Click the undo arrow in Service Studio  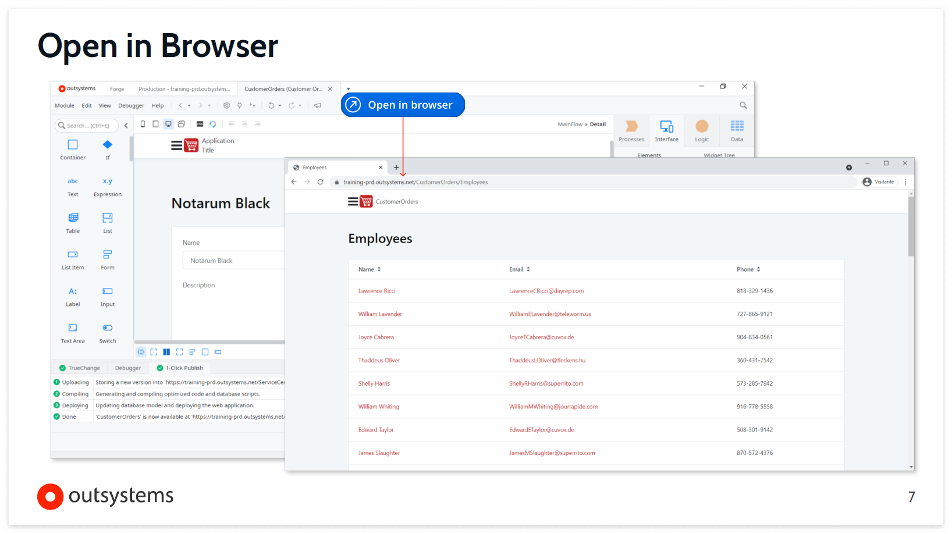coord(271,105)
